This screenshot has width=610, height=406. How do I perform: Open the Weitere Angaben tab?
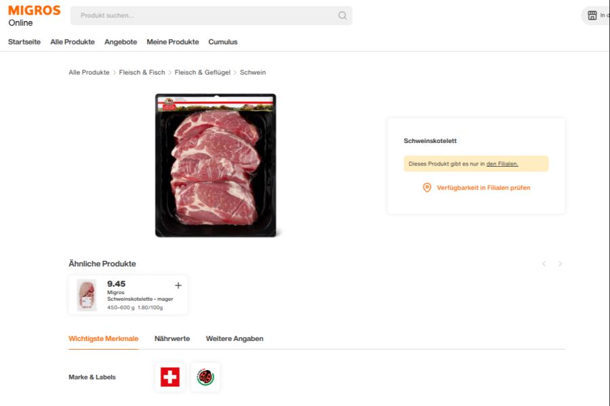click(235, 338)
